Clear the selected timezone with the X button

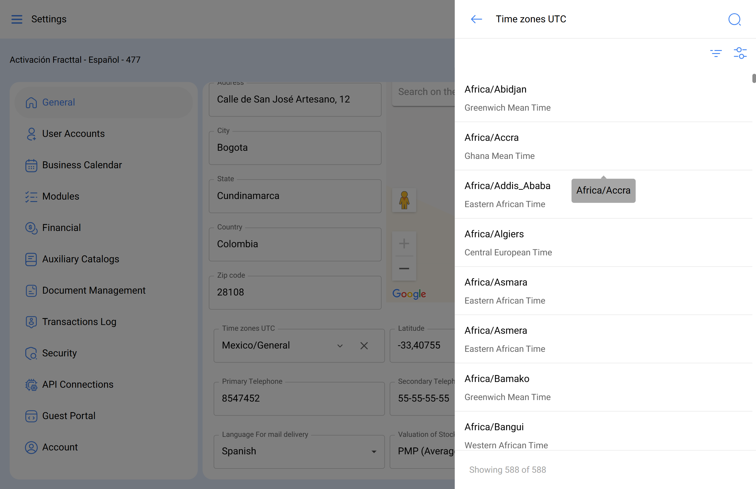click(x=364, y=345)
